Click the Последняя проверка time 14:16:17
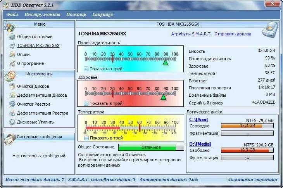The width and height of the screenshot is (283, 188). 267,87
